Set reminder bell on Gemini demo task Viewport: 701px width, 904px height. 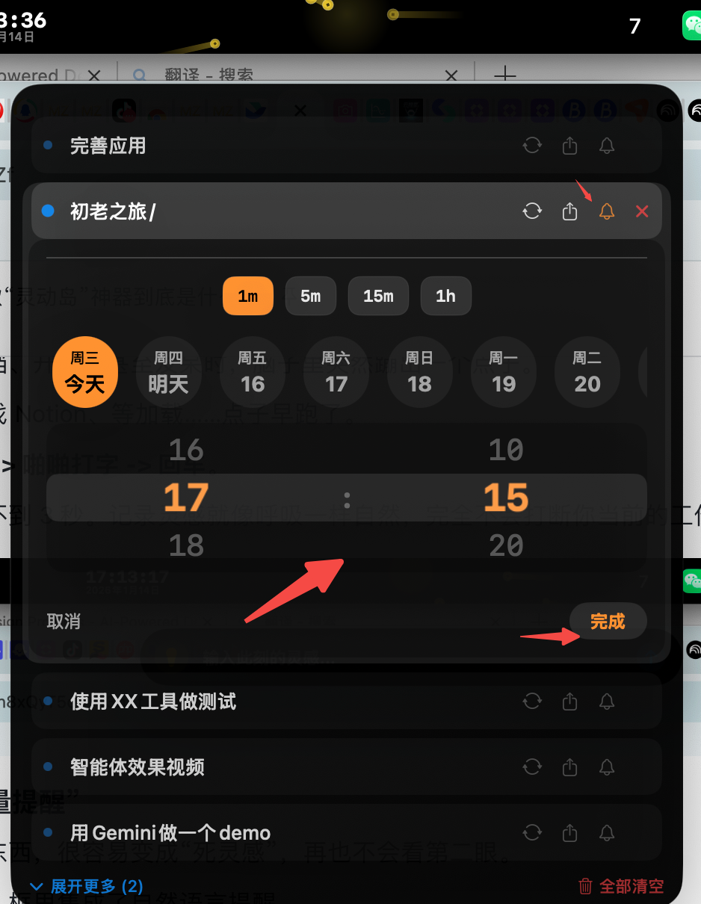607,832
